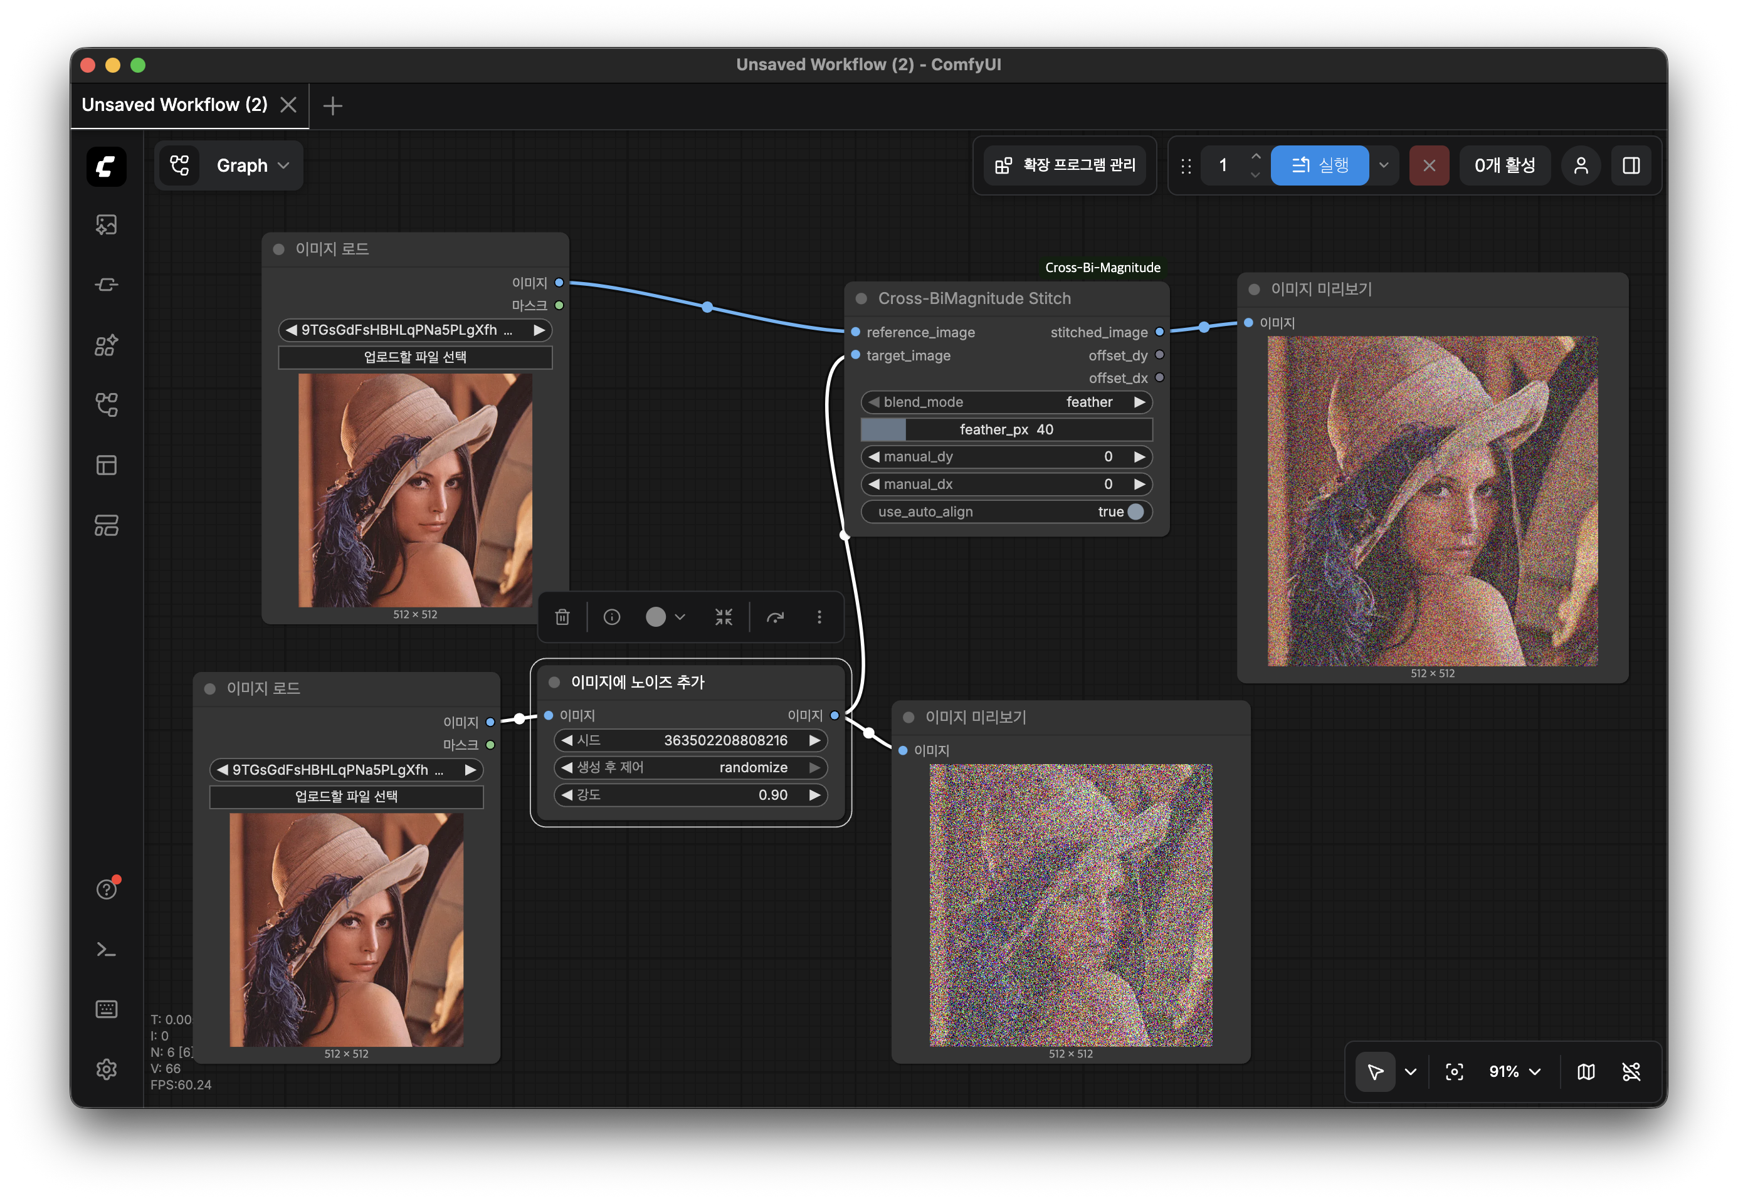Toggle the minimap icon
This screenshot has width=1738, height=1201.
point(1586,1072)
